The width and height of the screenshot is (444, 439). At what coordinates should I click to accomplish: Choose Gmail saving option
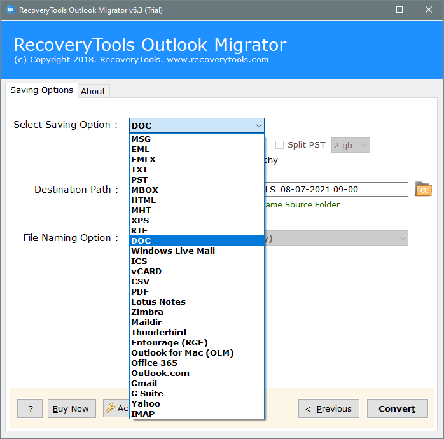[x=197, y=384]
